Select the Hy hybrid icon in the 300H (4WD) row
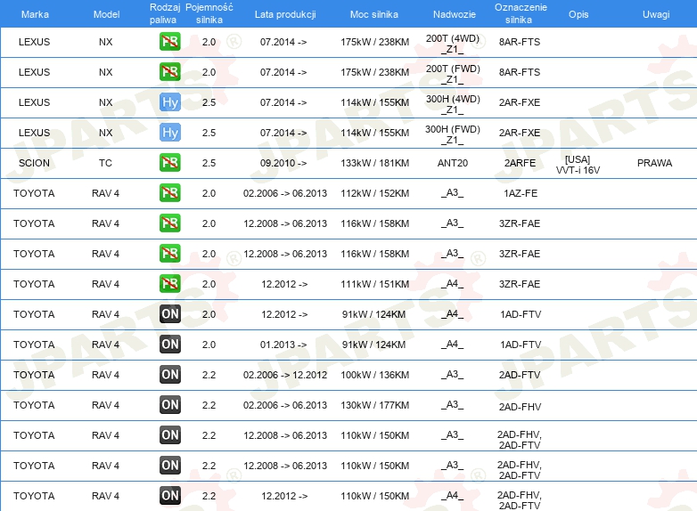 pos(170,102)
